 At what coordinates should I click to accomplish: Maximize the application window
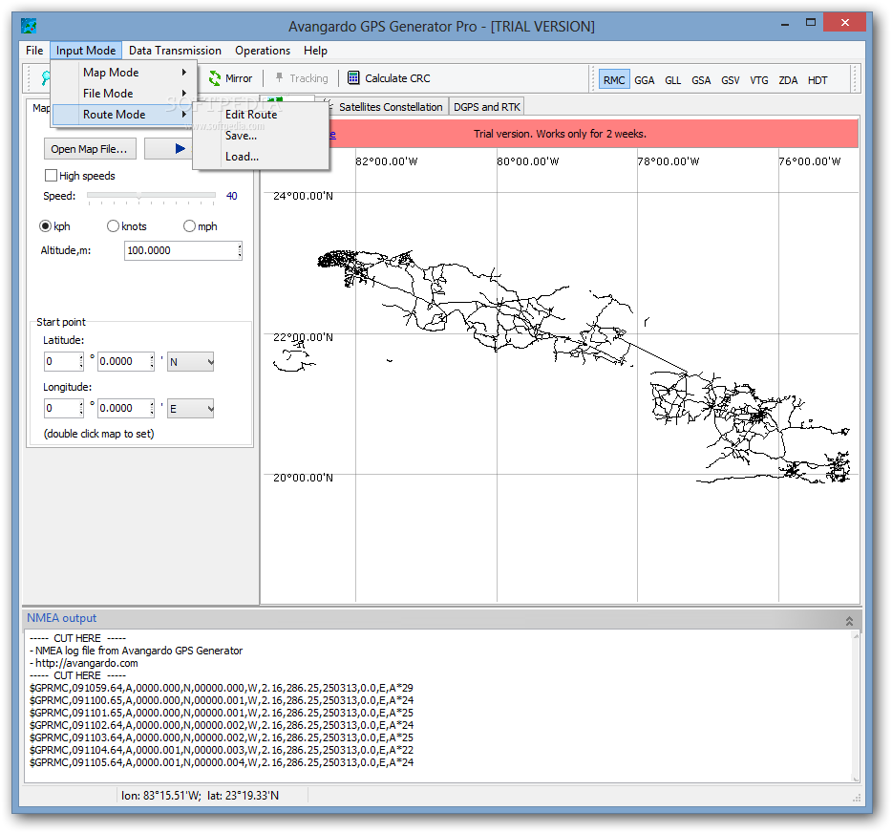(811, 23)
